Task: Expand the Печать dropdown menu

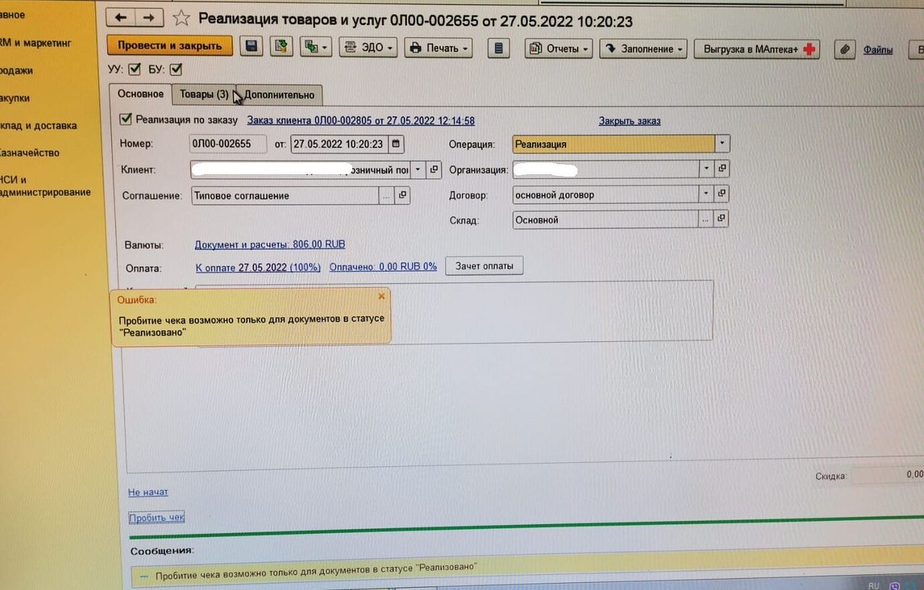Action: (x=439, y=48)
